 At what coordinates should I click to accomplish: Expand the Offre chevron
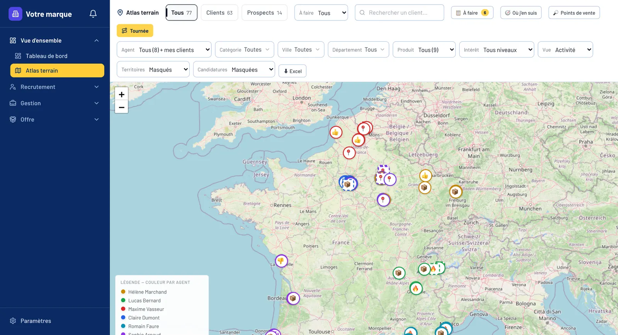point(97,119)
